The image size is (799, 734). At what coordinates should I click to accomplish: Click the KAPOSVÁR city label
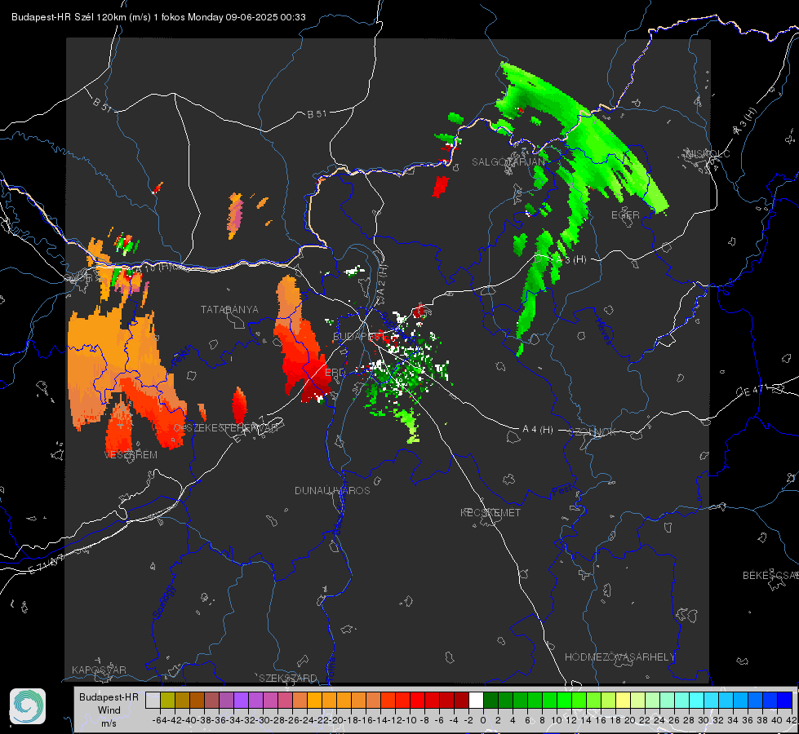[99, 670]
